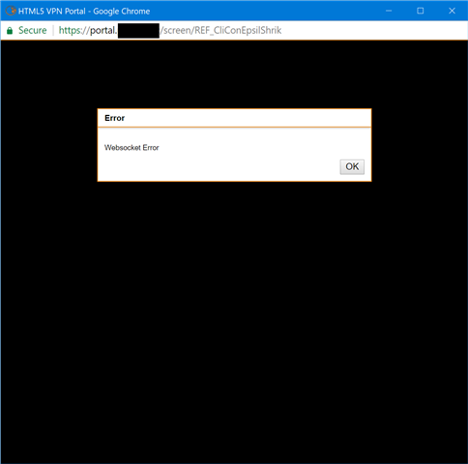Click the black screen area below the dialog
Image resolution: width=468 pixels, height=464 pixels.
click(x=234, y=322)
